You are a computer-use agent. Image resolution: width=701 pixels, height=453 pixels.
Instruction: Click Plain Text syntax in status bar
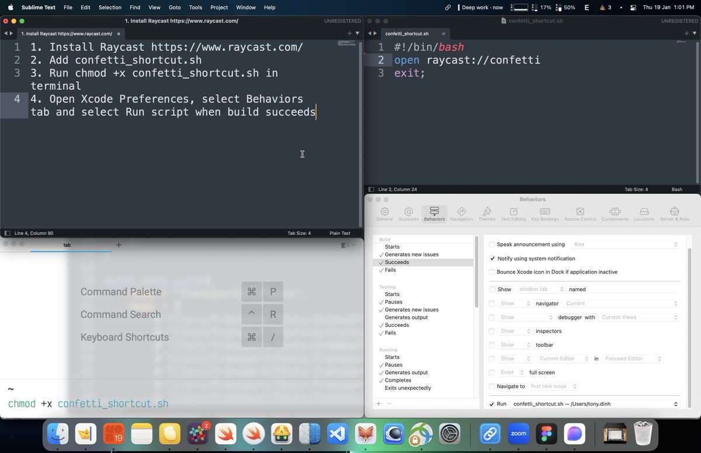pos(340,233)
